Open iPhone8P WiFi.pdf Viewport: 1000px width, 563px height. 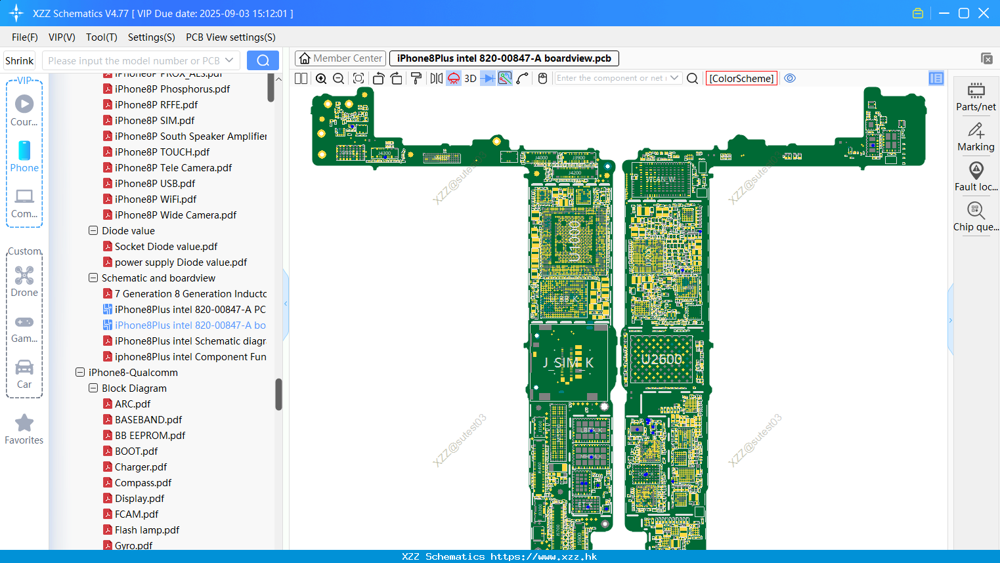pyautogui.click(x=156, y=199)
